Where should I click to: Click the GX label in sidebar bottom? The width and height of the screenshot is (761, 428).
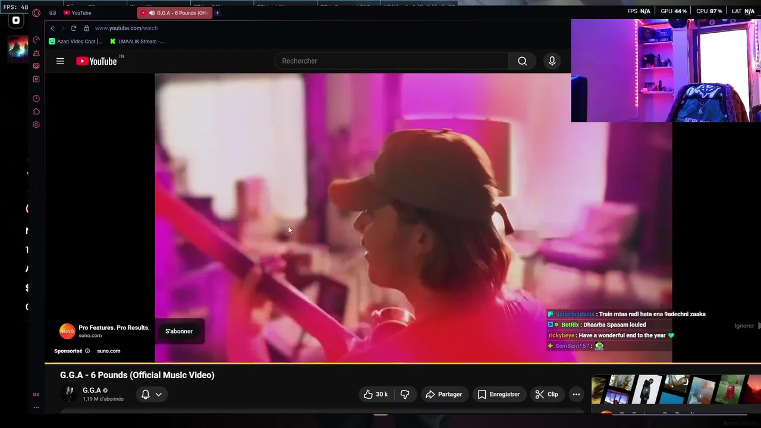[x=36, y=394]
